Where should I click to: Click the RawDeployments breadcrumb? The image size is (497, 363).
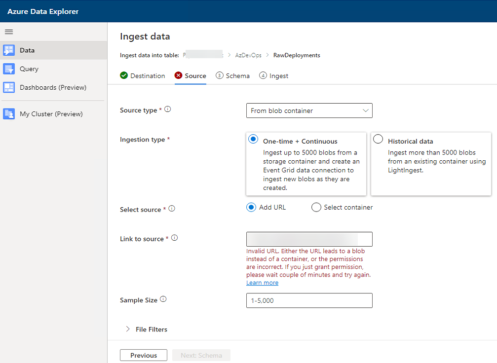[297, 55]
